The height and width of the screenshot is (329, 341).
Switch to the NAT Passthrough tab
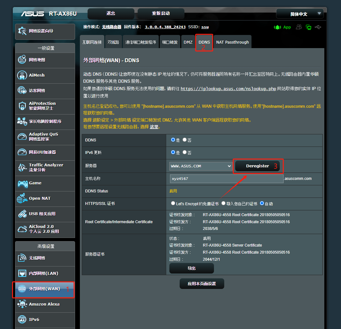pos(232,42)
